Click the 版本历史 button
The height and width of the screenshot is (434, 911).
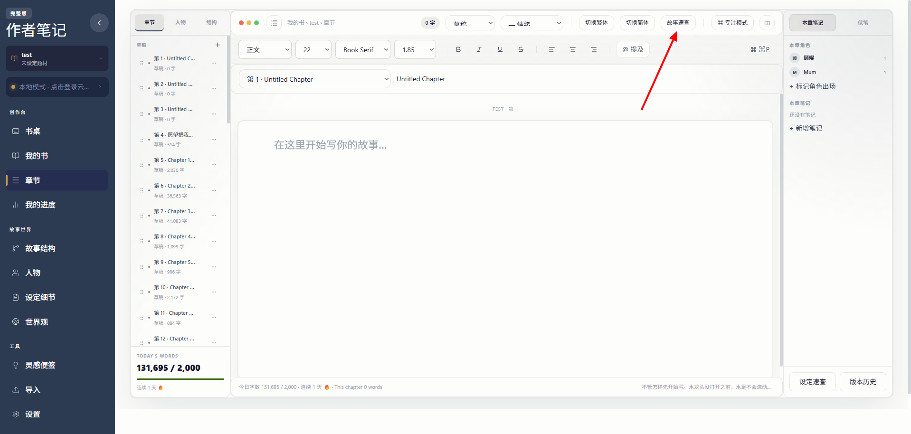coord(863,382)
